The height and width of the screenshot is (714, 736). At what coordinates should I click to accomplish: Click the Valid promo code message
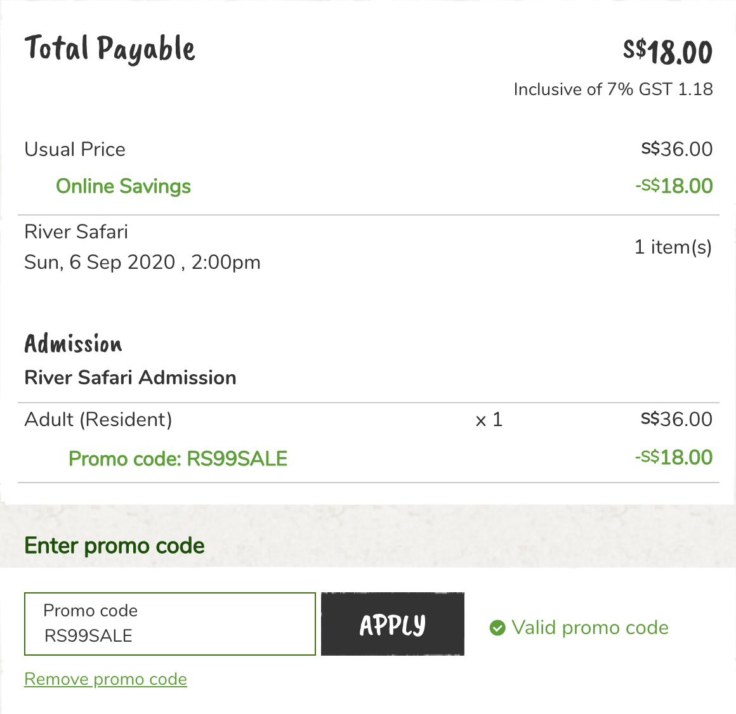pyautogui.click(x=589, y=628)
